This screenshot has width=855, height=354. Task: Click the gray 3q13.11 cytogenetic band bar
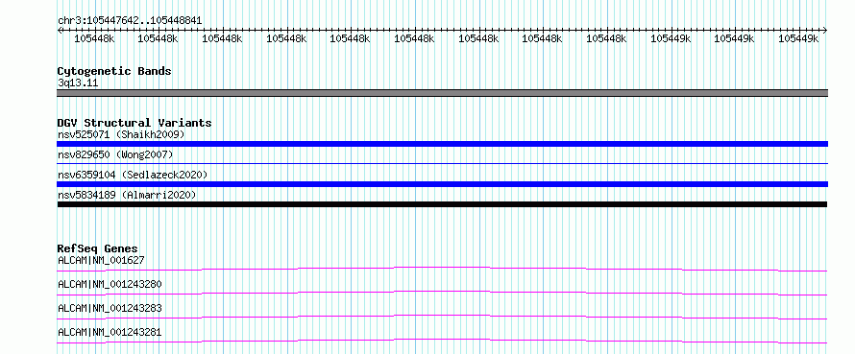[x=442, y=93]
